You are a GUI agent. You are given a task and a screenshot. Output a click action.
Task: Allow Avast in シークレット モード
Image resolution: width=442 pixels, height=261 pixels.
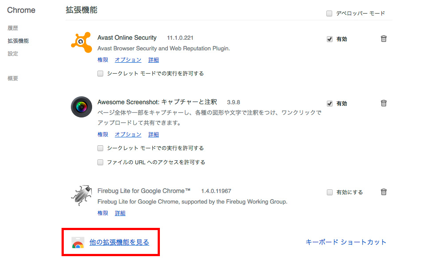tap(101, 74)
